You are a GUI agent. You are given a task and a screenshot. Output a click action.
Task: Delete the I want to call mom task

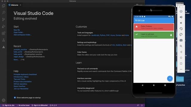pyautogui.click(x=171, y=35)
